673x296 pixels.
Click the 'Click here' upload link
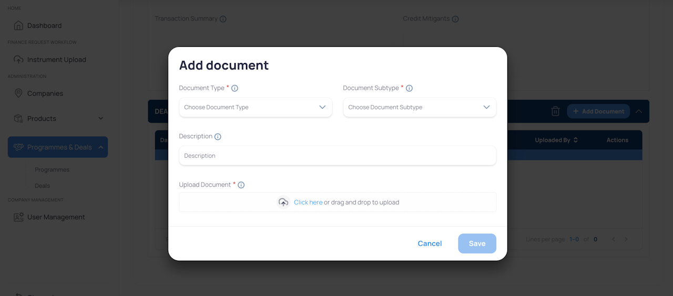click(308, 202)
